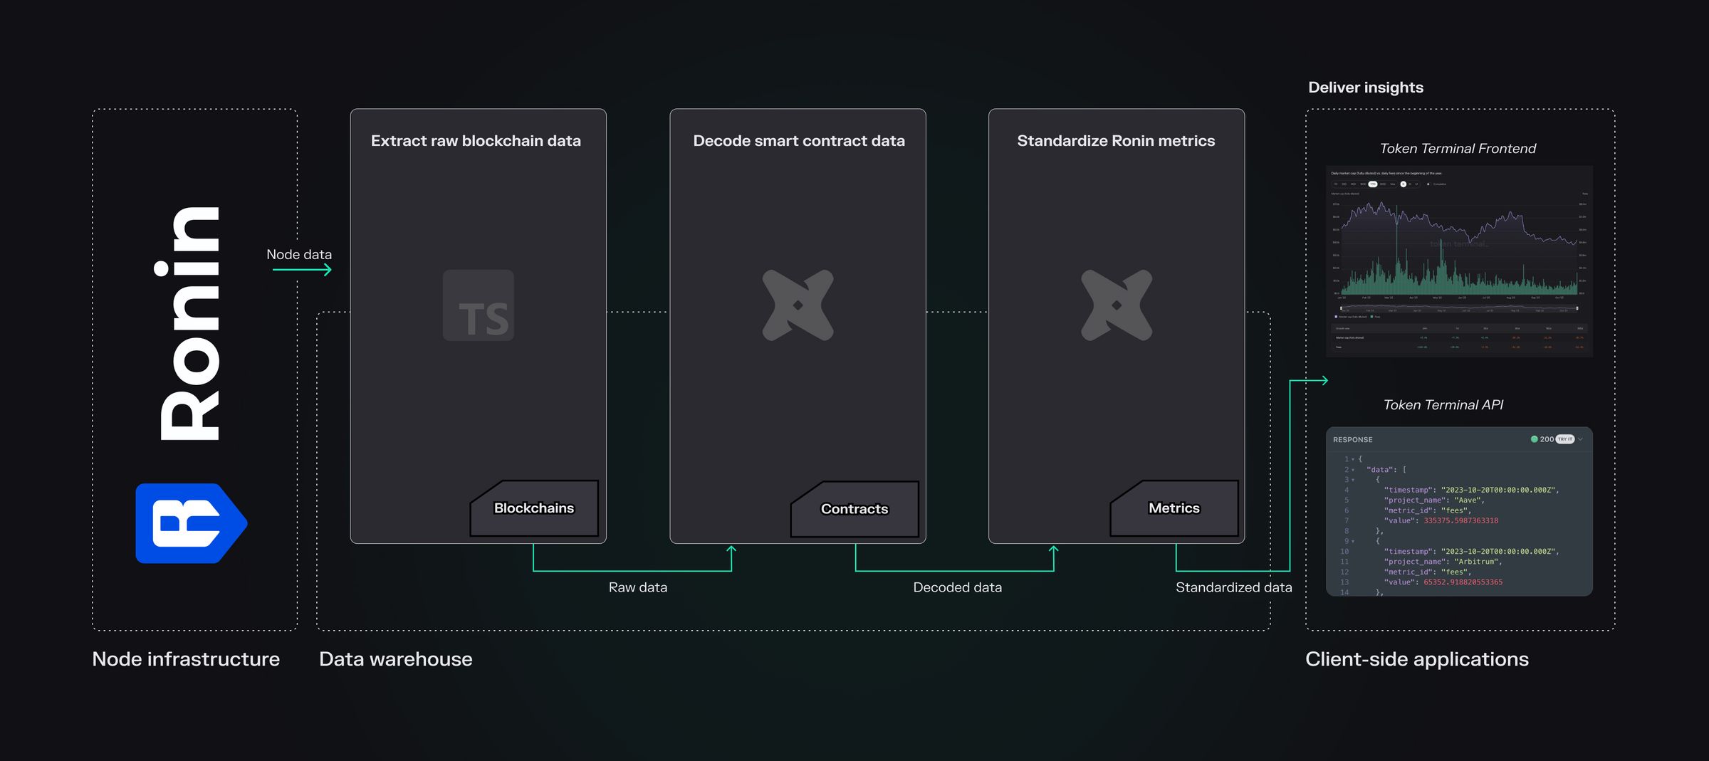1709x761 pixels.
Task: Click the Token Terminal Frontend caption
Action: coord(1458,149)
